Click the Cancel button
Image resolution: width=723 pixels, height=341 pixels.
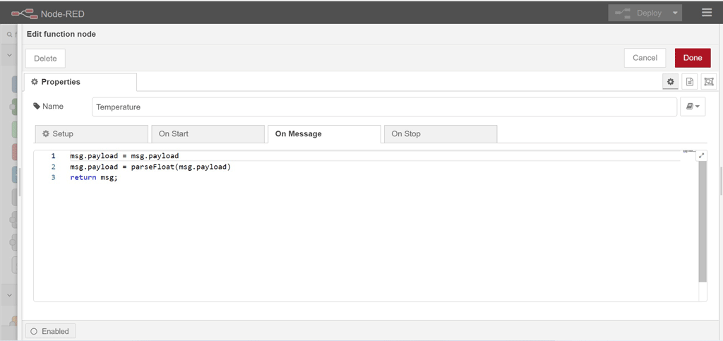coord(645,58)
